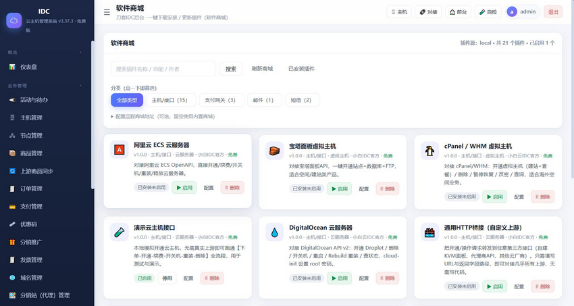This screenshot has height=306, width=574.
Task: Click the sidebar vertical scrollbar
Action: click(93, 115)
